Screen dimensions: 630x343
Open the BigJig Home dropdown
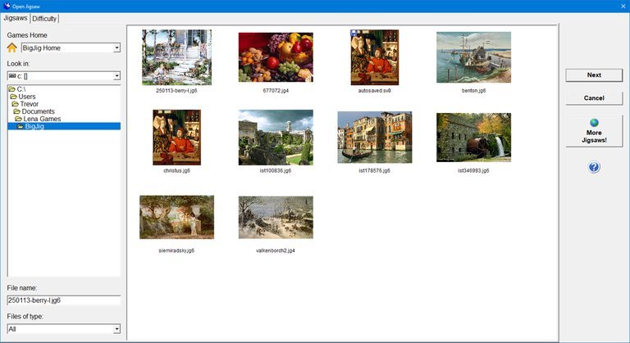pyautogui.click(x=116, y=48)
